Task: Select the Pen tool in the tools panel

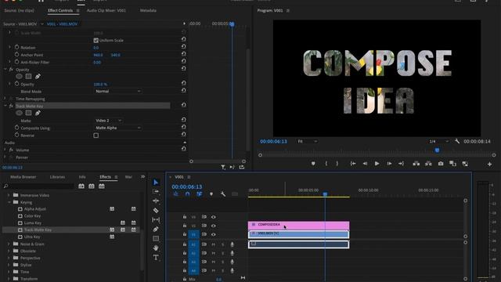Action: 156,229
